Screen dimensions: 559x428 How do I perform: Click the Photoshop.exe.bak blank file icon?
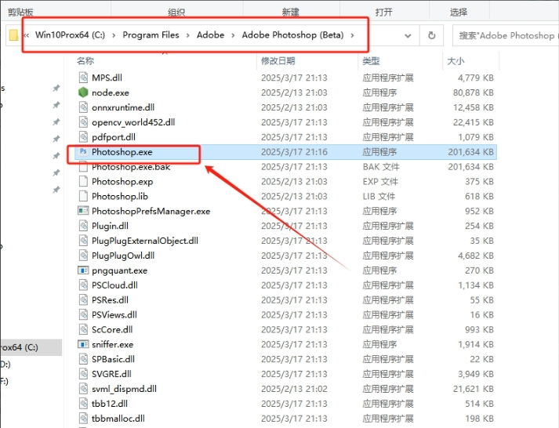(83, 167)
